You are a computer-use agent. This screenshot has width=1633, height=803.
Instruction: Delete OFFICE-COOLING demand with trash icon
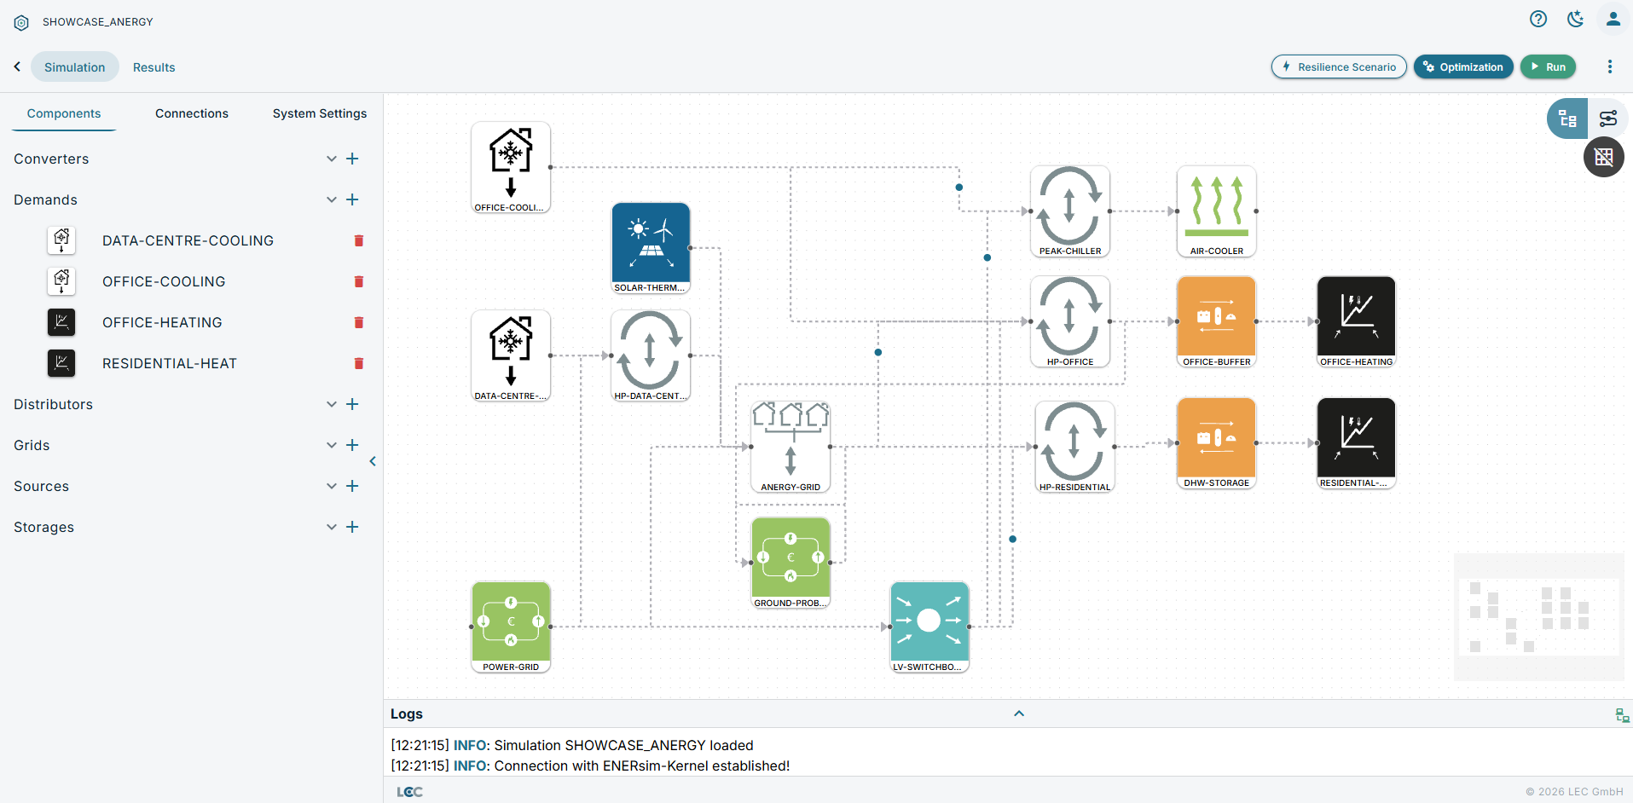[x=359, y=281]
